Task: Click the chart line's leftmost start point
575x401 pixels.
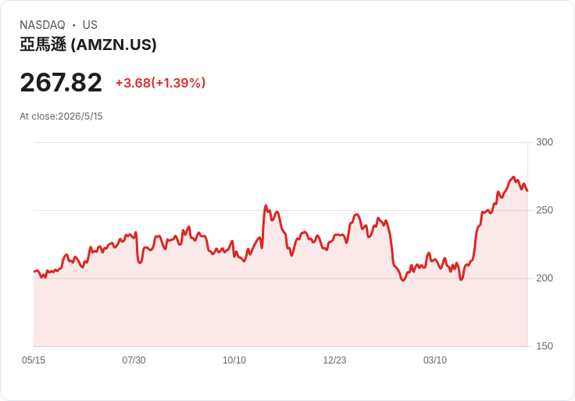Action: click(34, 271)
